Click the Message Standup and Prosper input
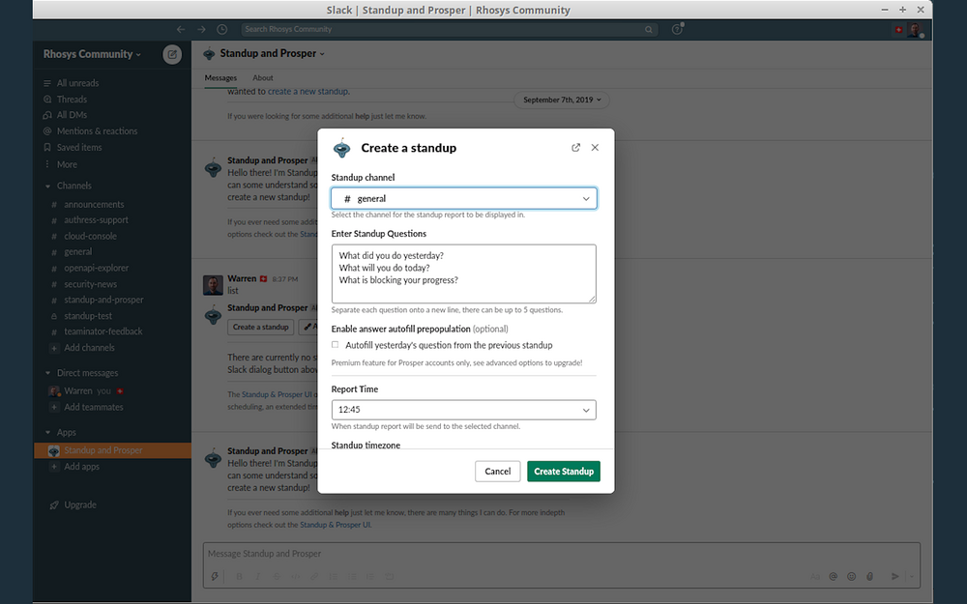Screen dimensions: 967x604 pyautogui.click(x=561, y=554)
